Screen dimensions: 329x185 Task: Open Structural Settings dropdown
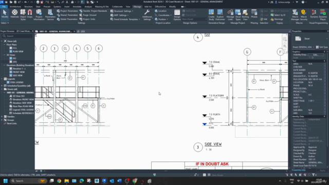pyautogui.click(x=122, y=11)
